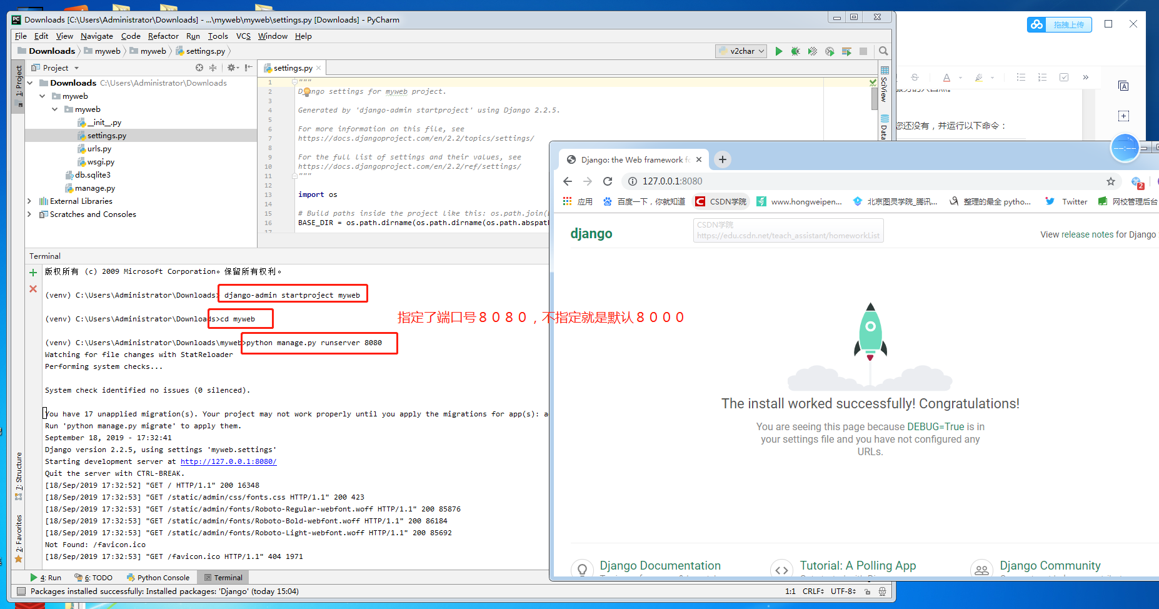Click the gray Stop button in PyCharm toolbar
The image size is (1159, 609).
[x=863, y=51]
